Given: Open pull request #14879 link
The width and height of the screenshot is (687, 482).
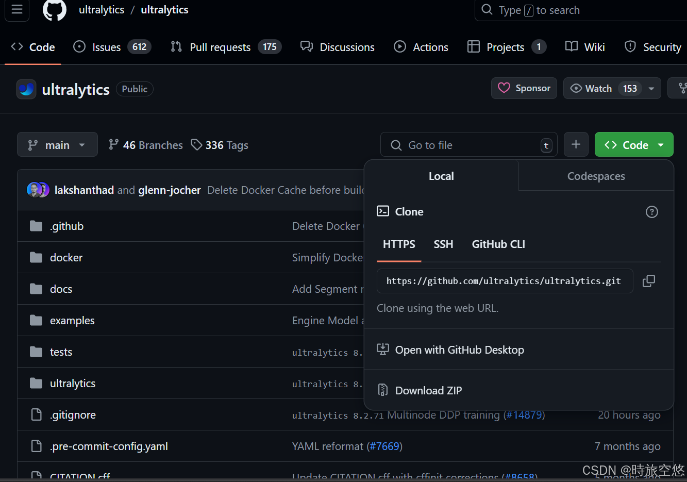Looking at the screenshot, I should click(524, 414).
